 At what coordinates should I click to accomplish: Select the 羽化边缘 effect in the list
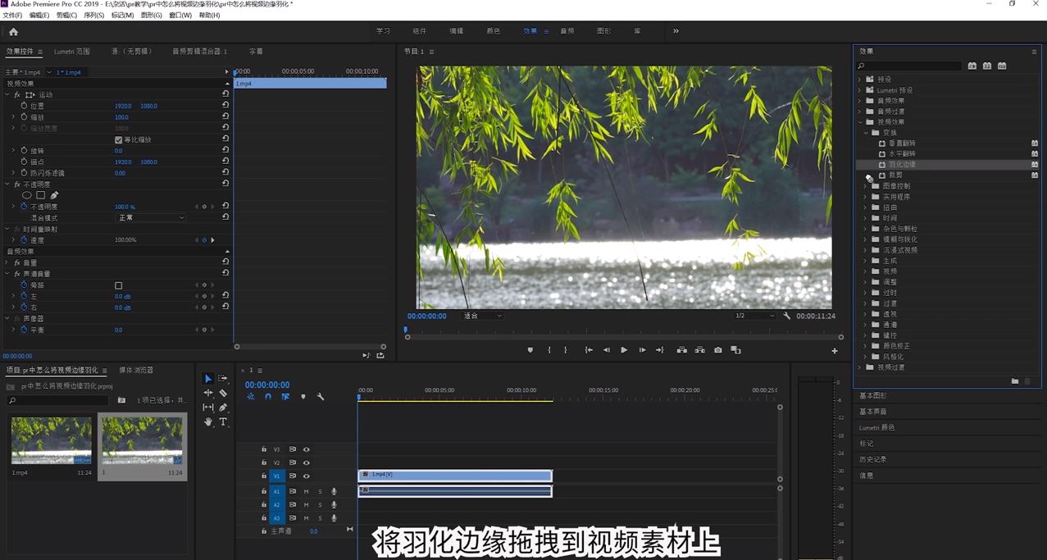(x=903, y=165)
